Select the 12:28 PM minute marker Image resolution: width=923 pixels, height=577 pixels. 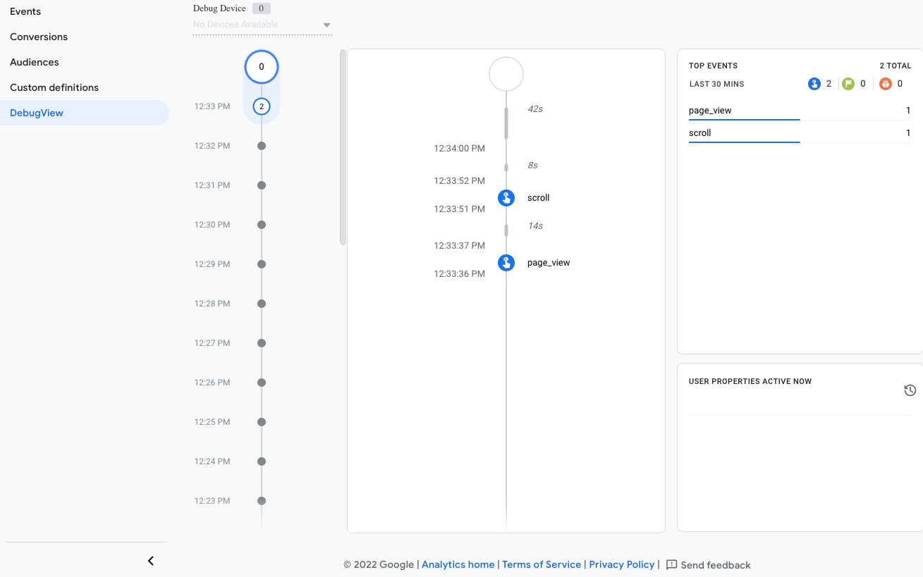click(262, 304)
